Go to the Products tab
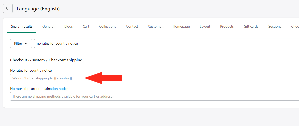The height and width of the screenshot is (126, 299). click(x=227, y=27)
